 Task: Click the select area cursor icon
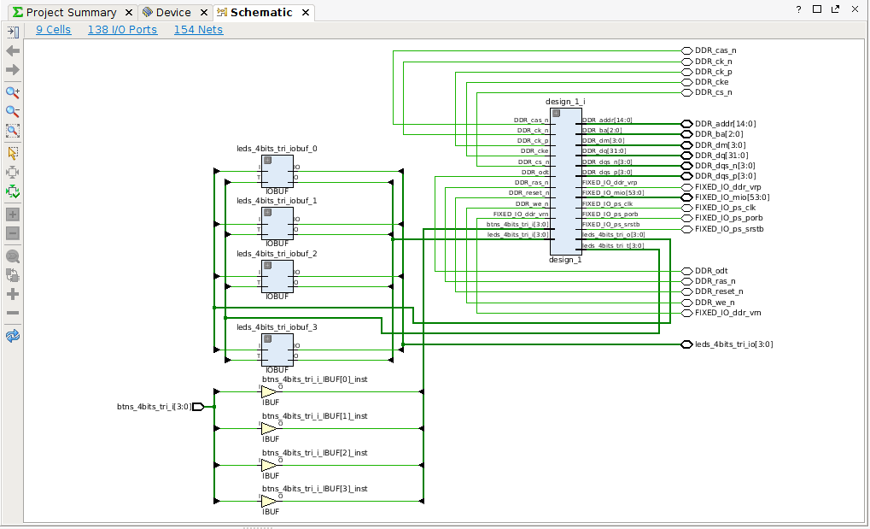(x=13, y=153)
